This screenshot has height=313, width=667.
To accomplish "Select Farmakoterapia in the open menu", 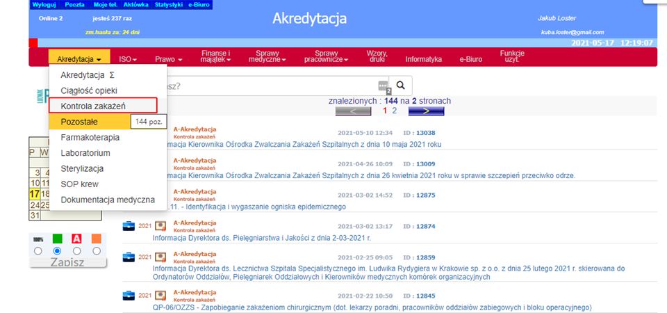I will 90,137.
